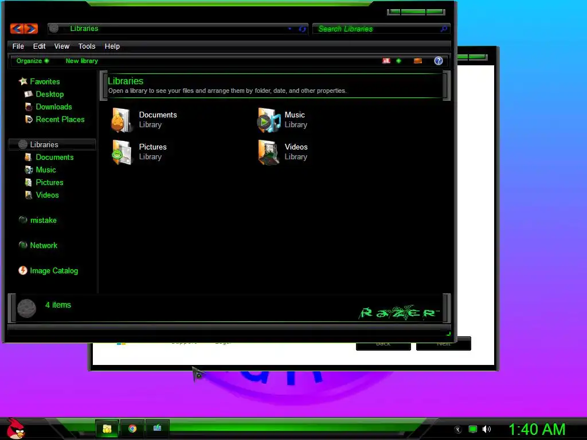
Task: Click the Explorer taskbar button
Action: (x=107, y=429)
